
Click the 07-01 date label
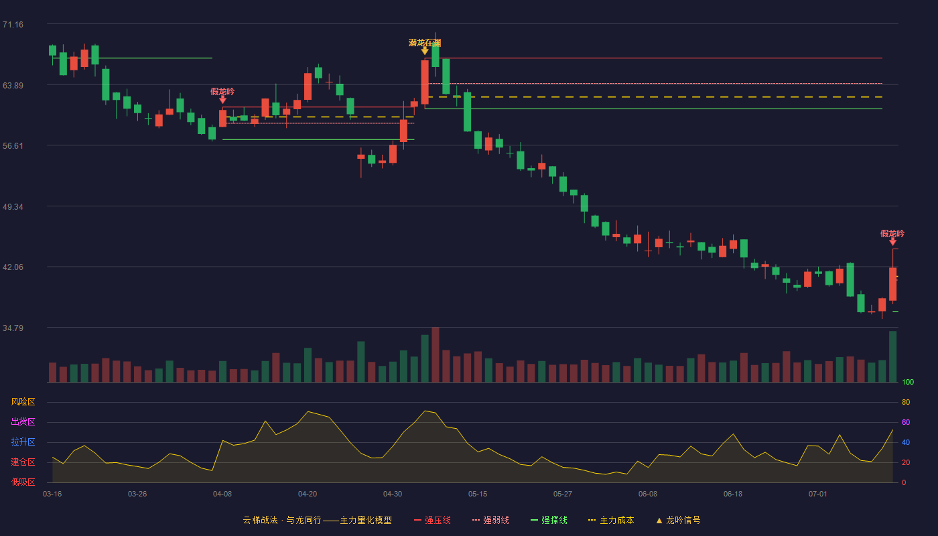pyautogui.click(x=818, y=494)
